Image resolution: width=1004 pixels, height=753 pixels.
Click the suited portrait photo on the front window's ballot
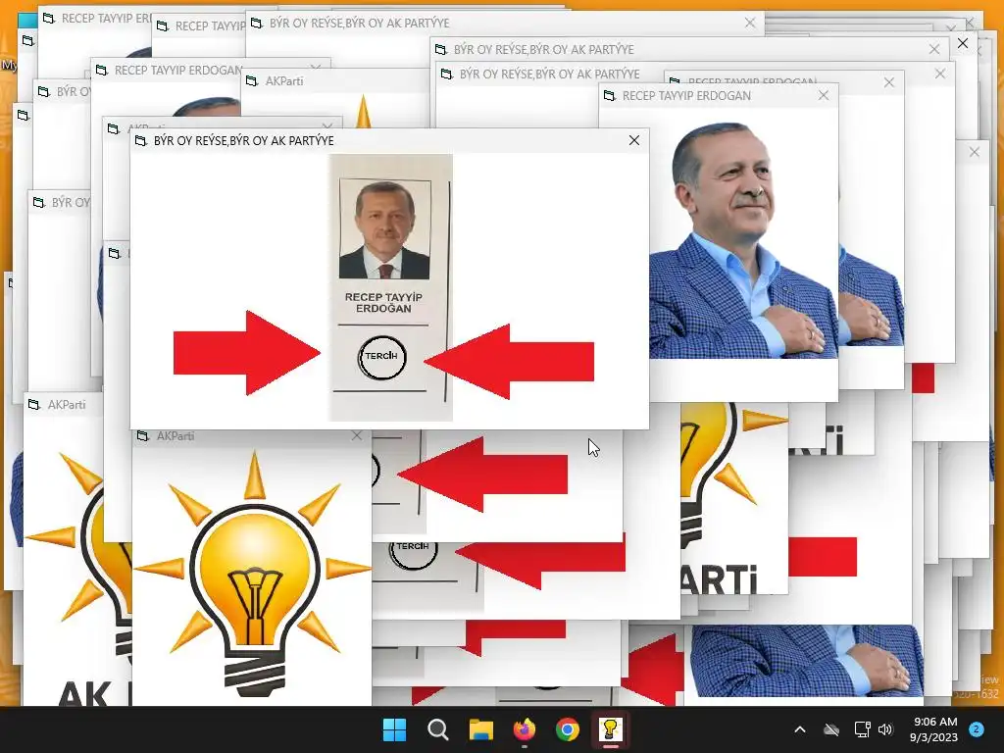click(x=384, y=229)
